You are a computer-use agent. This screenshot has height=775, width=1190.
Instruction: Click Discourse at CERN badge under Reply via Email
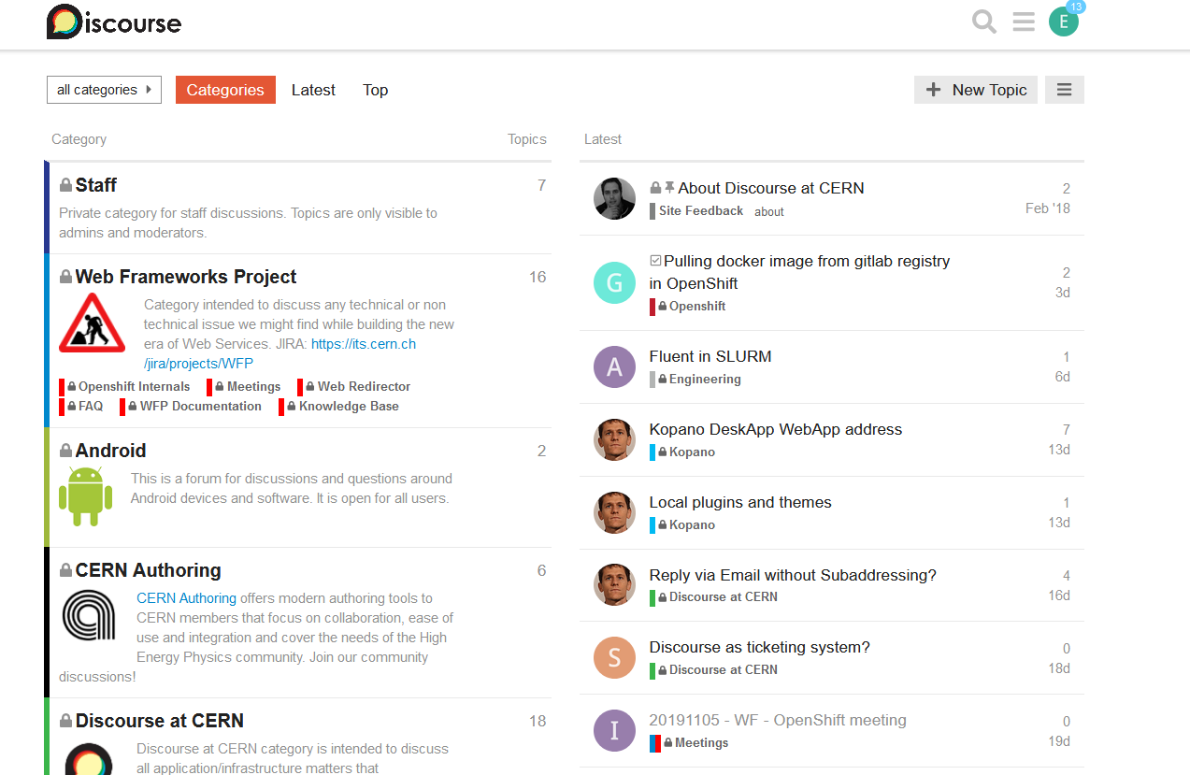click(714, 597)
